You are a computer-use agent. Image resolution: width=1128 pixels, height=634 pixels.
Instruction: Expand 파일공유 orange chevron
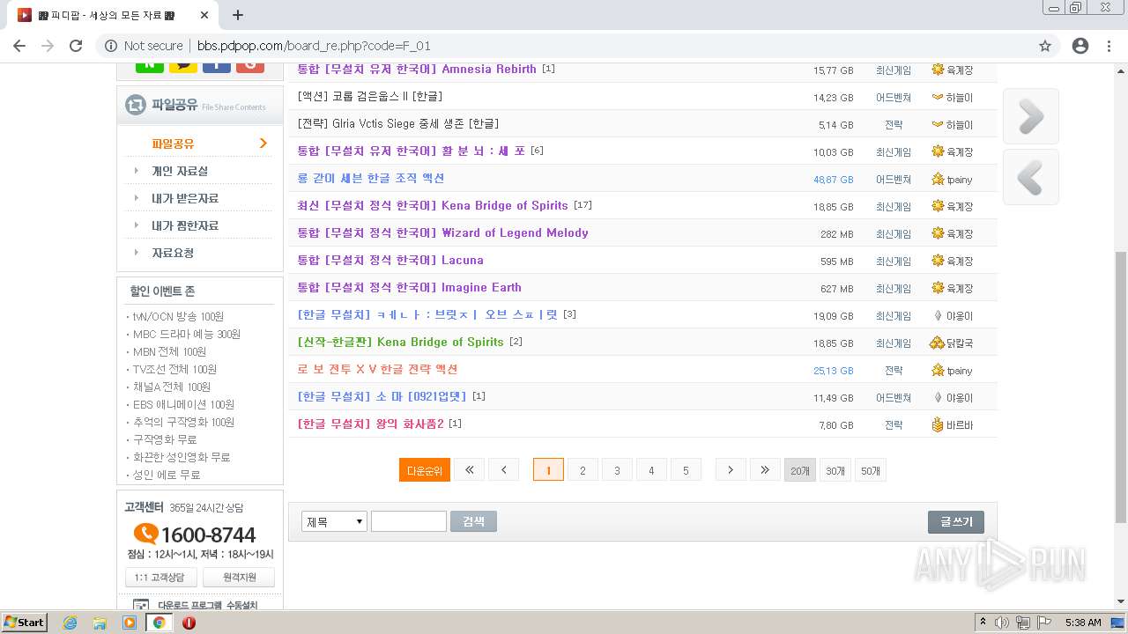(x=263, y=143)
